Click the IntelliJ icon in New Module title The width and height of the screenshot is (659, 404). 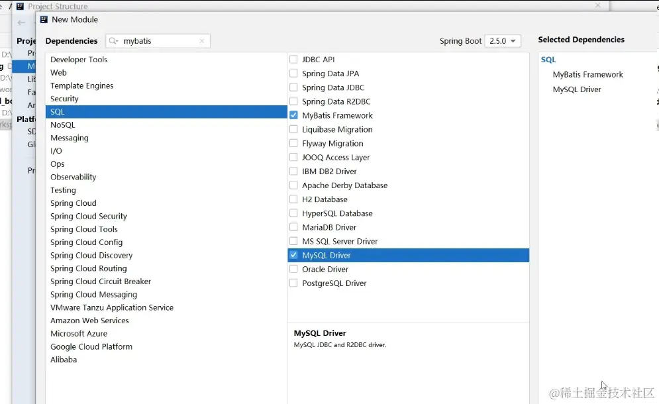[44, 19]
